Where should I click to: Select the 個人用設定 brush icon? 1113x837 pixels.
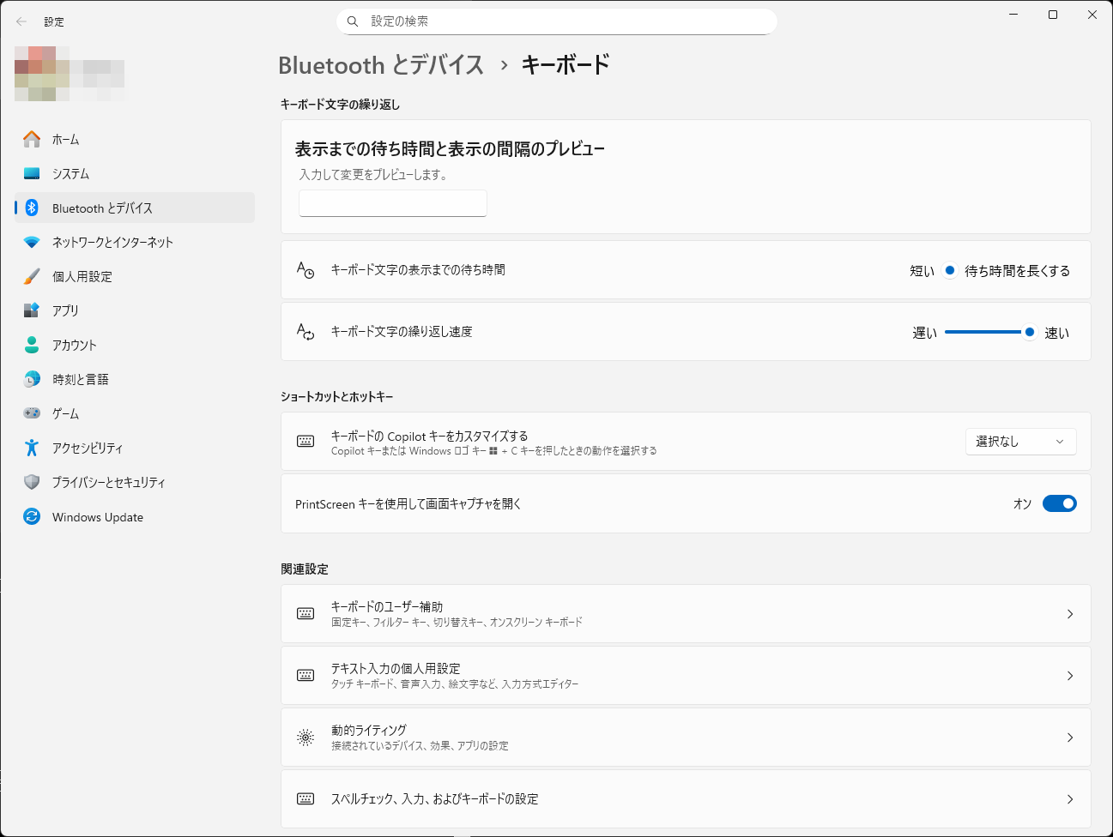pyautogui.click(x=32, y=276)
